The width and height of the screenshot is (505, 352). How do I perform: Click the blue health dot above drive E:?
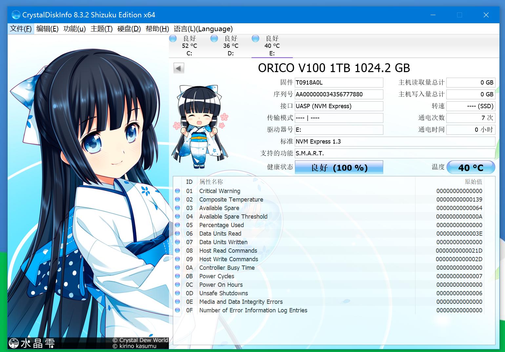click(255, 38)
